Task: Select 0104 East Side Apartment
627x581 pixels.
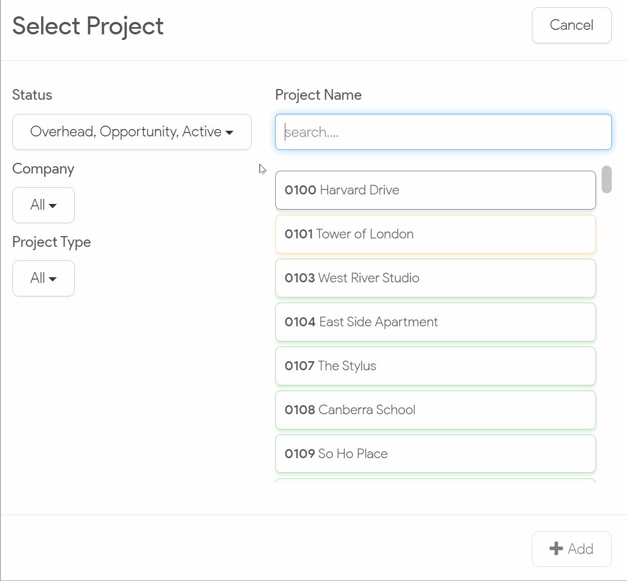Action: coord(435,322)
